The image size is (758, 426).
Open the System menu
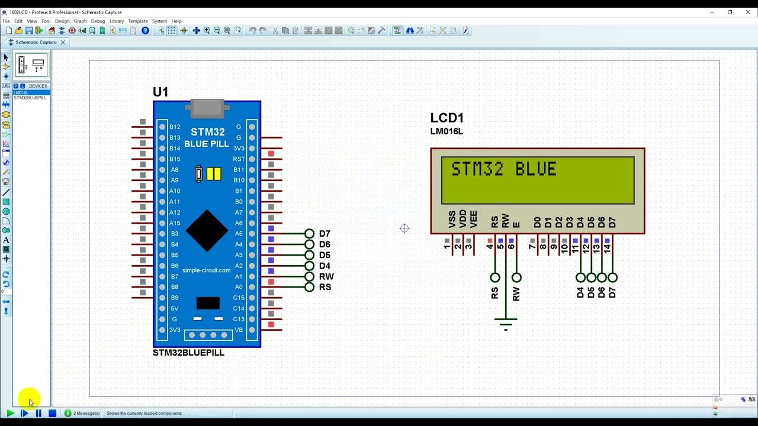(x=159, y=21)
